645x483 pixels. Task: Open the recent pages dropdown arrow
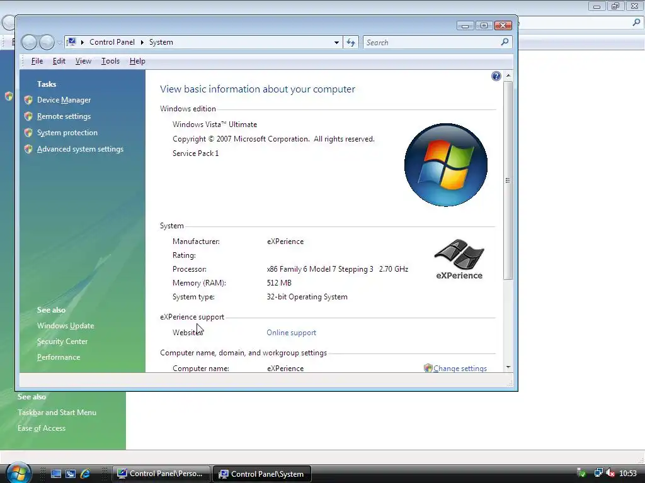coord(59,42)
